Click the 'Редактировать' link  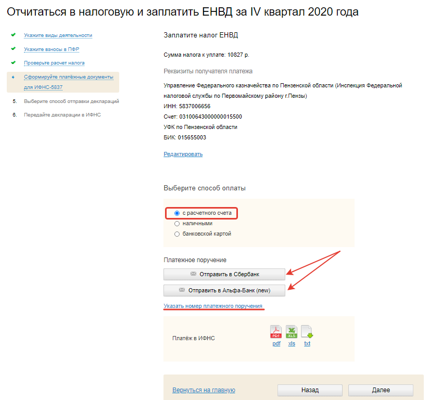pyautogui.click(x=183, y=154)
